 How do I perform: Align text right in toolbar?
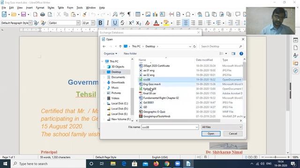pos(193,23)
